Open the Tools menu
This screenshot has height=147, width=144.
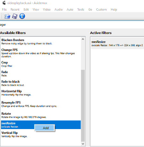(81, 10)
